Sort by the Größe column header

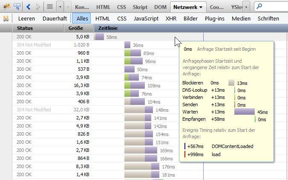coord(79,28)
